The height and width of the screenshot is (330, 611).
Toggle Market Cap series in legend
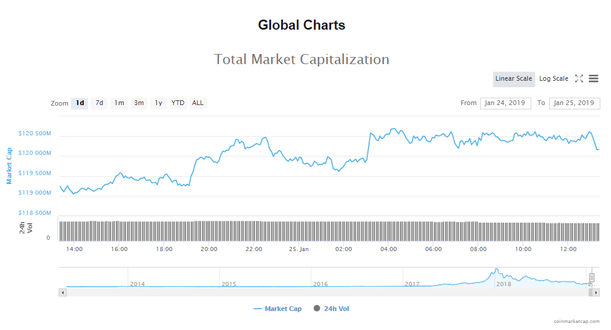(278, 309)
